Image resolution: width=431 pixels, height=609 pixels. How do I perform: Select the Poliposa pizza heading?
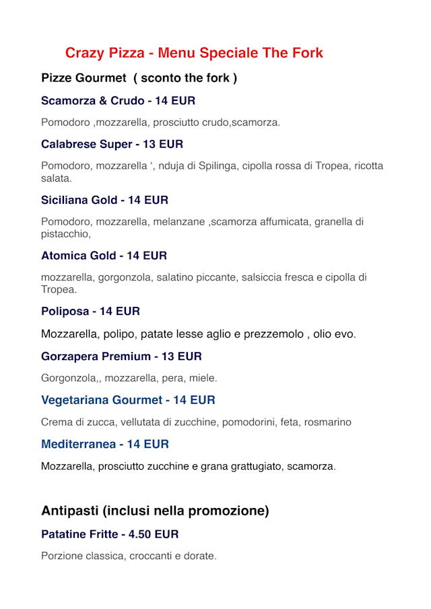[x=90, y=312]
